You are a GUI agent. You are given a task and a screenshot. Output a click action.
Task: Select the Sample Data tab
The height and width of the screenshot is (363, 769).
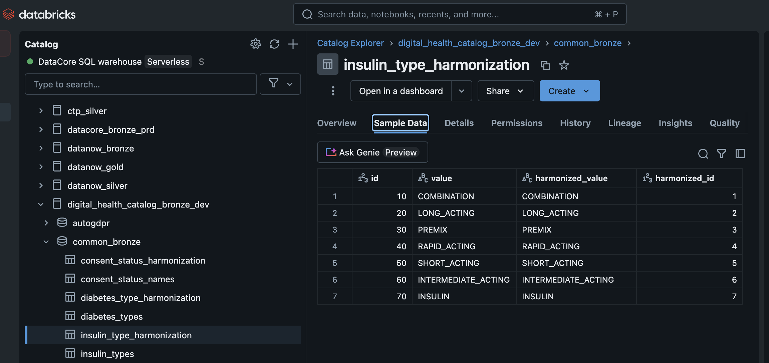pyautogui.click(x=400, y=123)
